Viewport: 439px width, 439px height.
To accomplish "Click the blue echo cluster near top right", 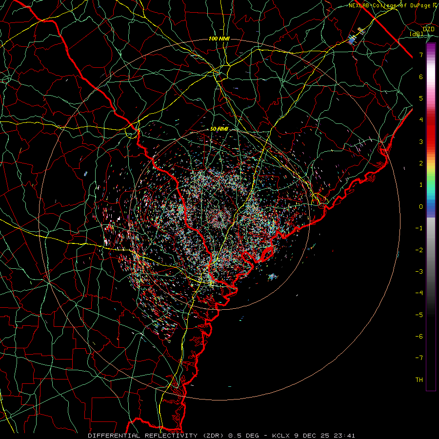I will tap(352, 39).
